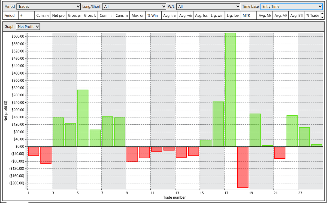Click the Max. dr column header
The width and height of the screenshot is (327, 203).
point(138,16)
